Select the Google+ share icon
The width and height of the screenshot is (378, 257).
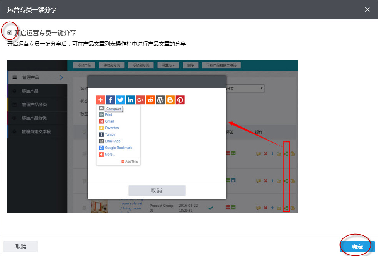[140, 100]
